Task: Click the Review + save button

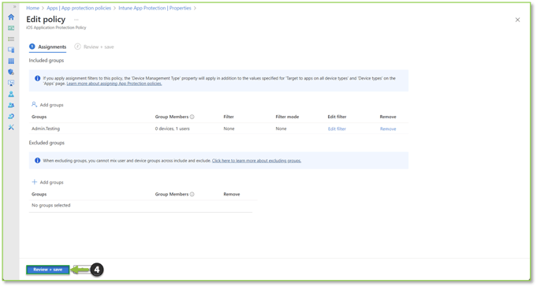Action: pos(48,270)
